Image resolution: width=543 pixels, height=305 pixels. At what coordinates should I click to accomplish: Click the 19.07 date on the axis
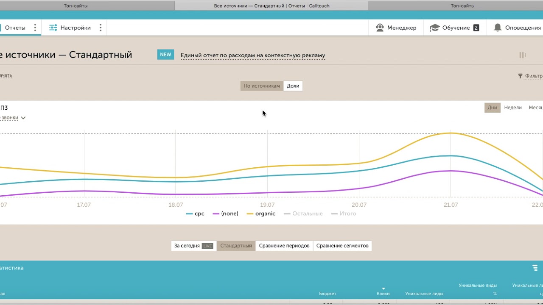[x=267, y=205]
